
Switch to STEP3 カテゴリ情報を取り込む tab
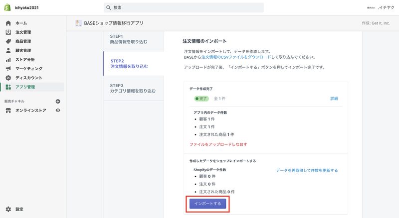pos(134,88)
